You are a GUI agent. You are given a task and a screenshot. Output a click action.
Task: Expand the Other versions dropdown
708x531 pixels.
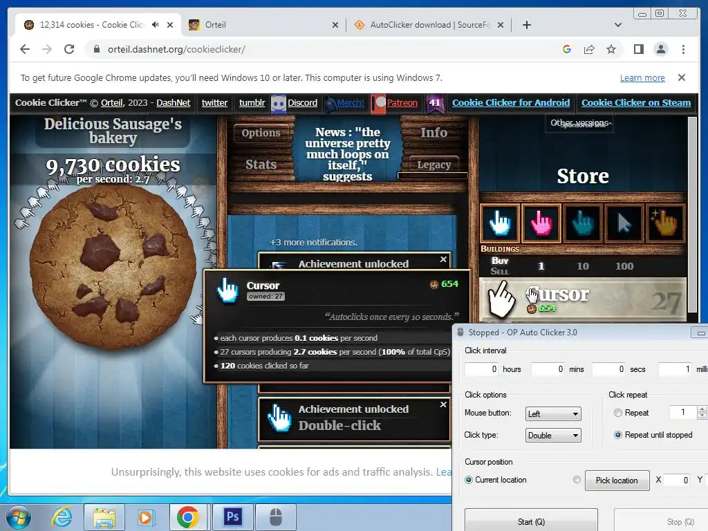581,123
